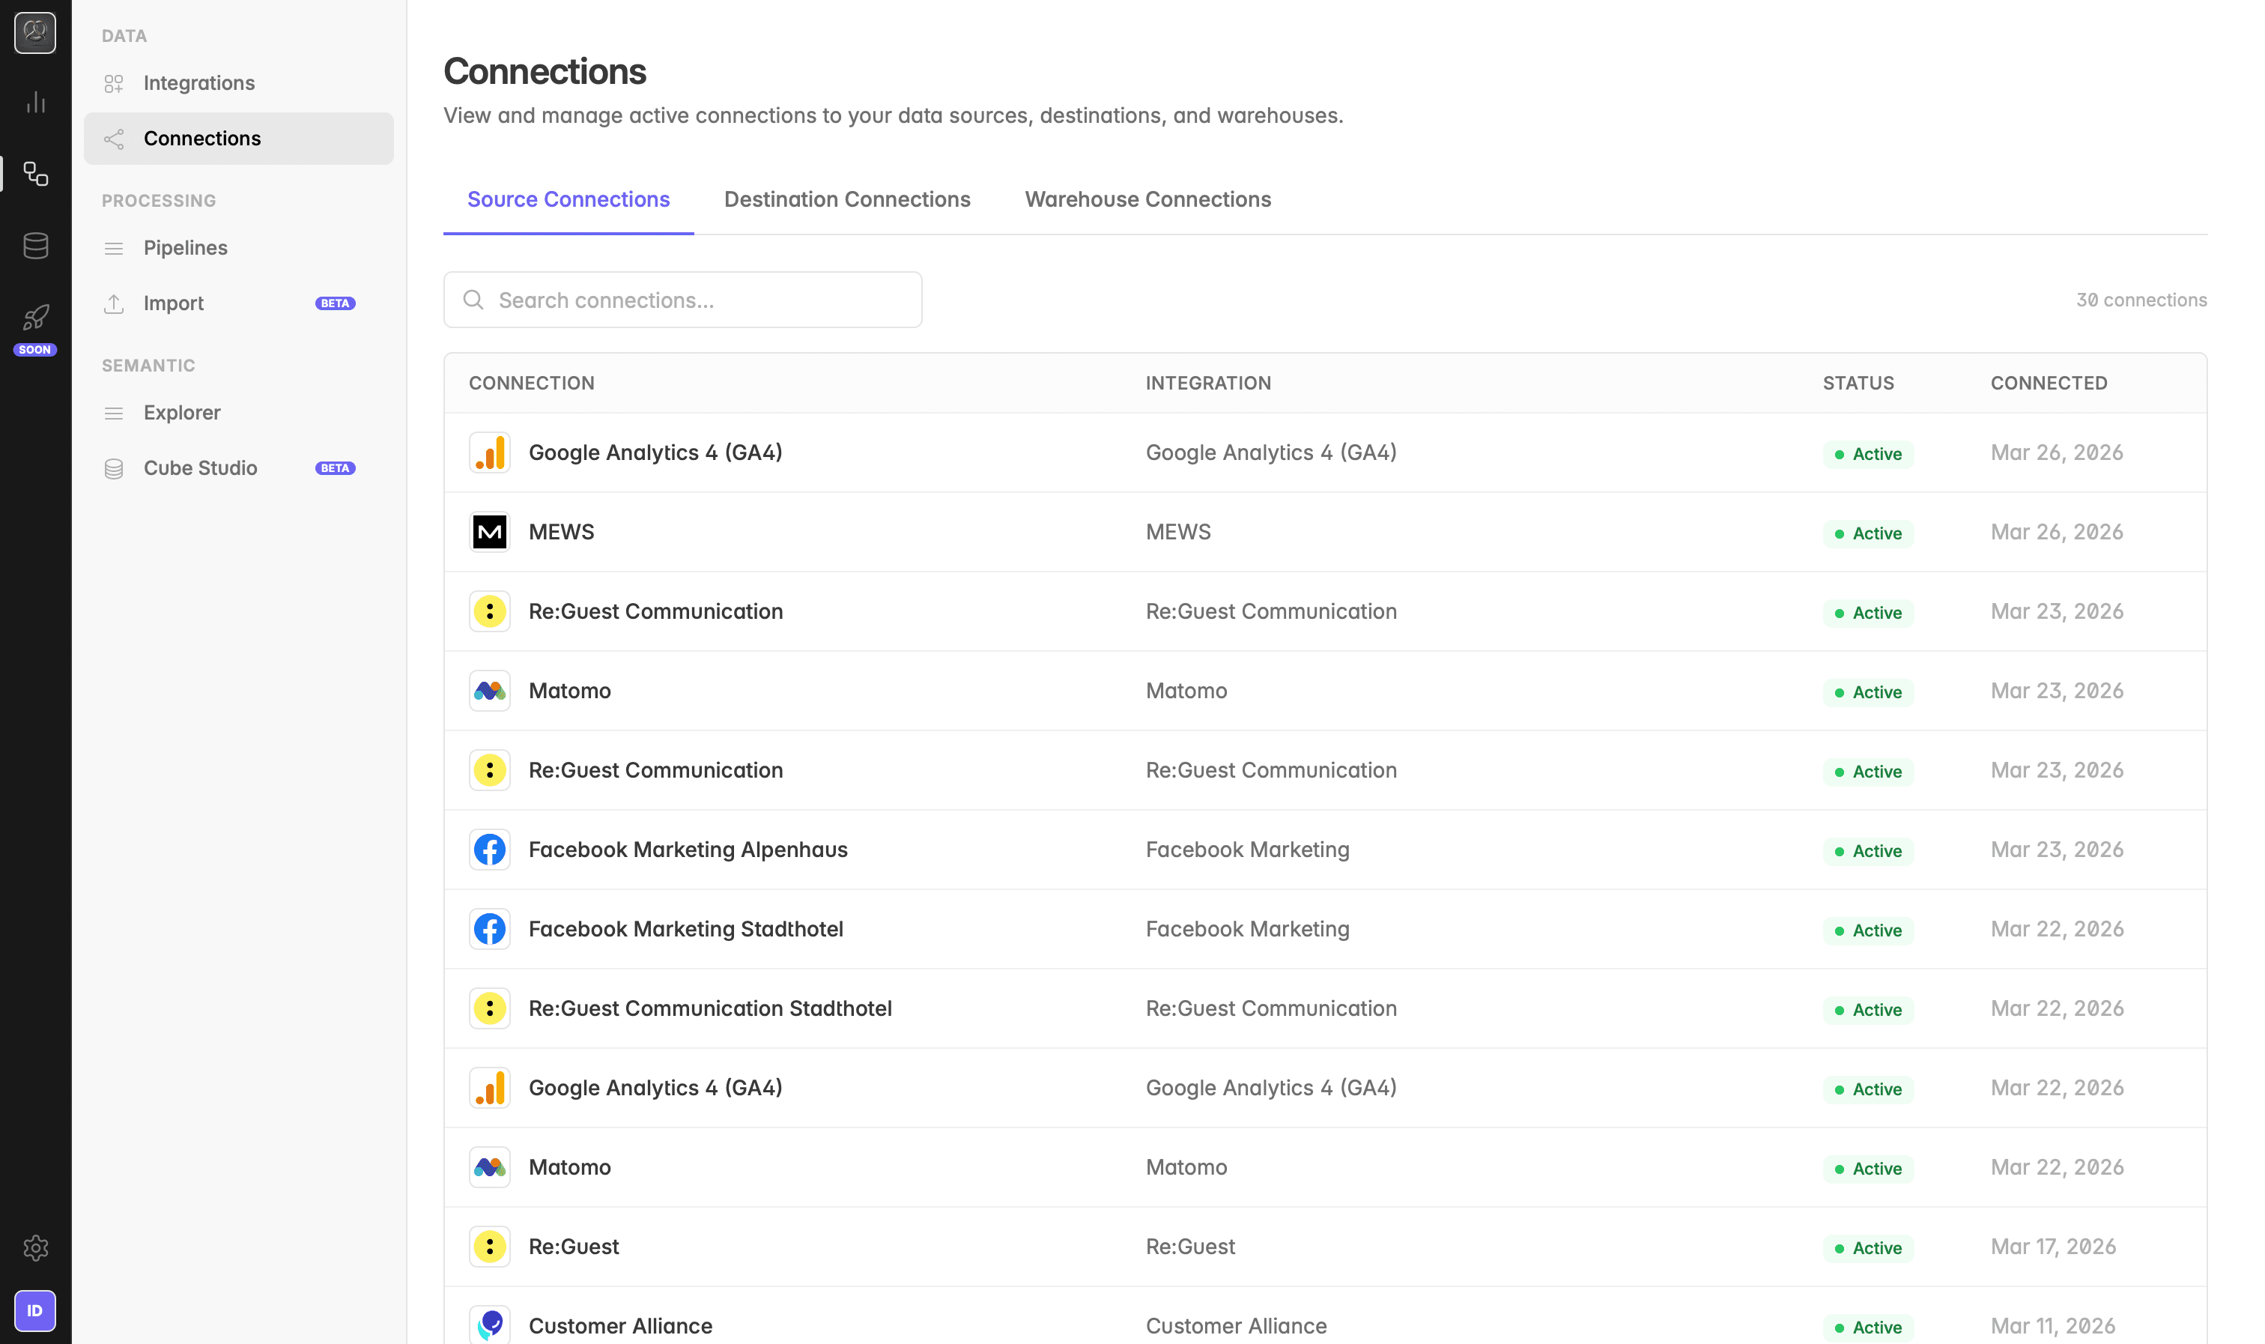This screenshot has height=1344, width=2265.
Task: Click the "30 connections" count label
Action: (x=2141, y=300)
